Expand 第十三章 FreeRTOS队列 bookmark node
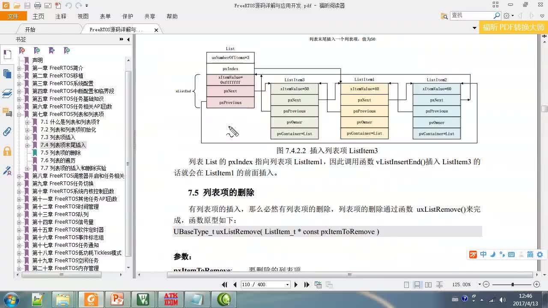Viewport: 548px width, 308px height. 19,214
